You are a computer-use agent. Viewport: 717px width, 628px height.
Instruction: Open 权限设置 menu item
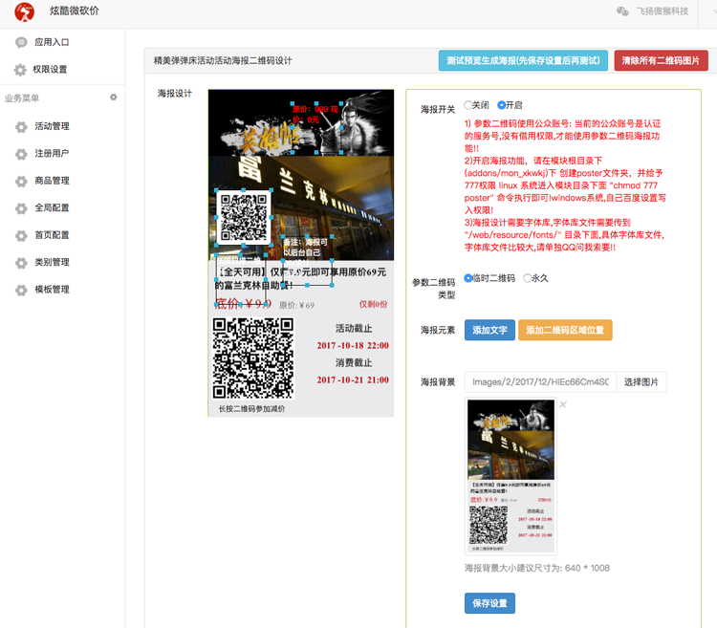pos(50,70)
